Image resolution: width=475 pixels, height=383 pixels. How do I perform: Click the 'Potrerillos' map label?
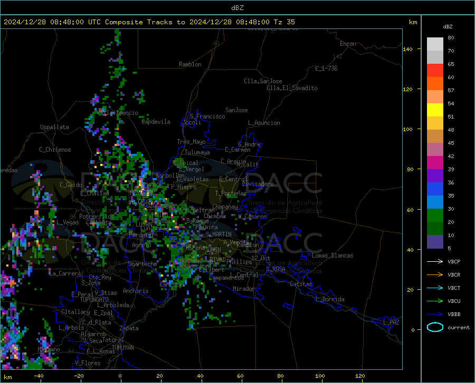coord(97,217)
